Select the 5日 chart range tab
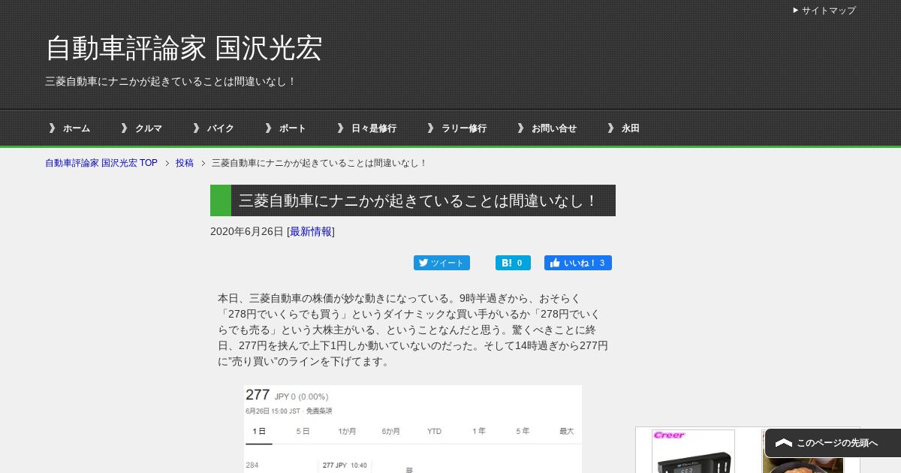The height and width of the screenshot is (473, 901). coord(303,431)
